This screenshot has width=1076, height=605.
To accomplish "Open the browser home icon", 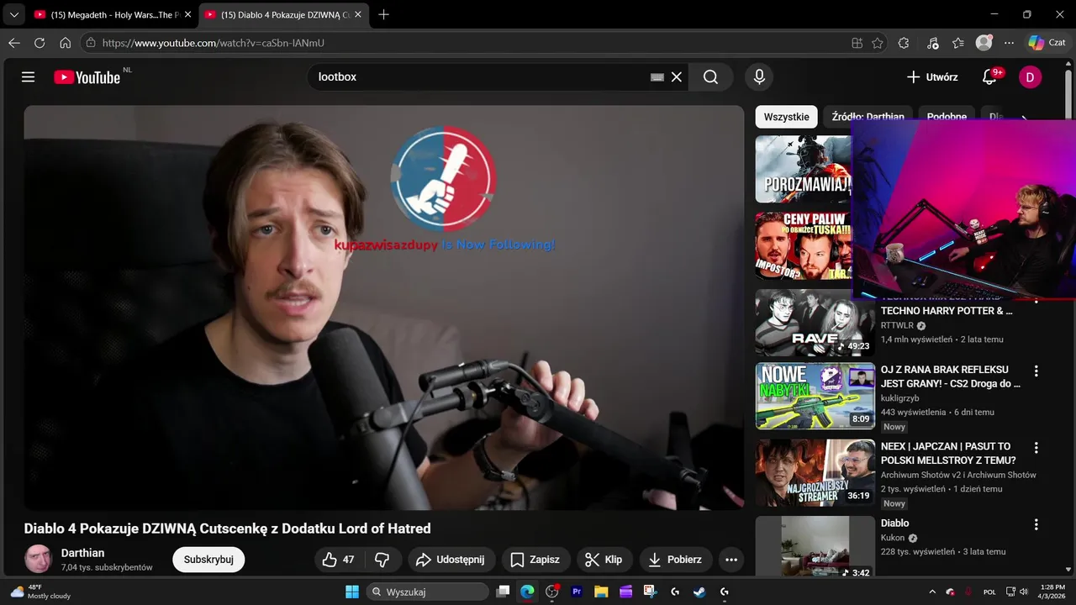I will pos(65,43).
